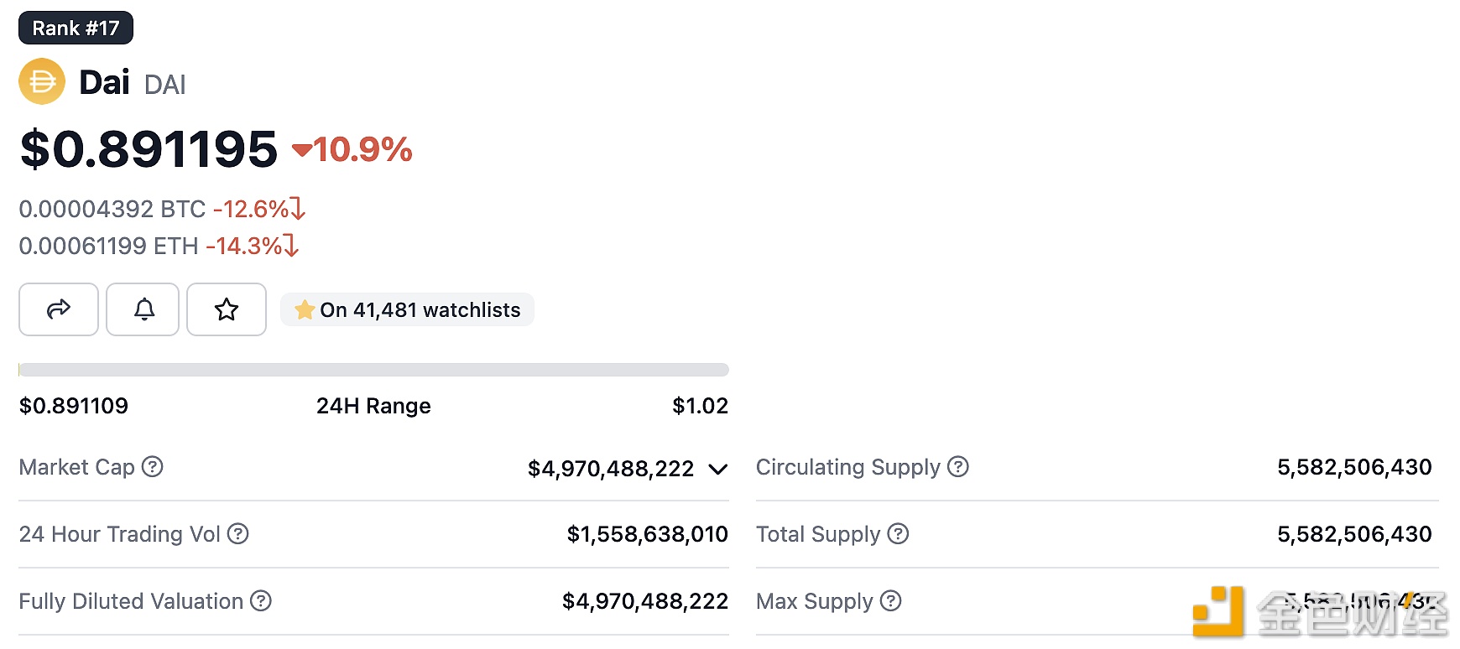Viewport: 1460px width, 649px height.
Task: Click Market Cap help question icon
Action: pyautogui.click(x=152, y=466)
